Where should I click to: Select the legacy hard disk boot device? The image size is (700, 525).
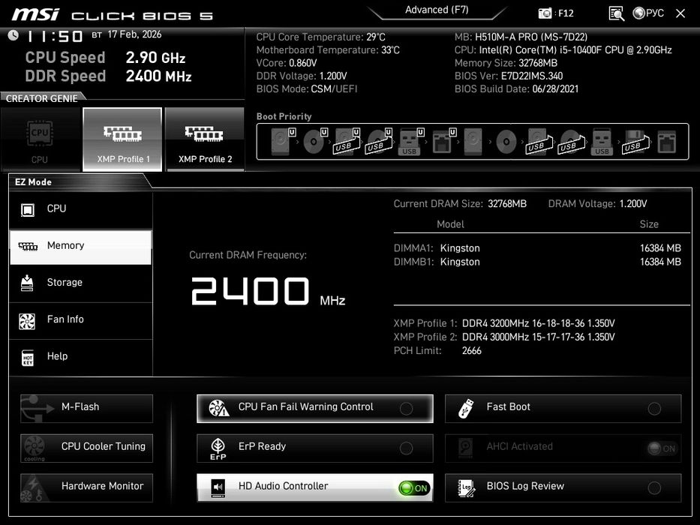point(473,141)
